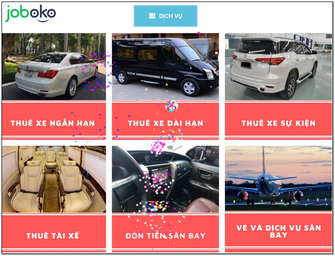Choose the ĐÓN TIỄN SÂN BAY banner
Screen dimensions: 335x256
pos(165,233)
